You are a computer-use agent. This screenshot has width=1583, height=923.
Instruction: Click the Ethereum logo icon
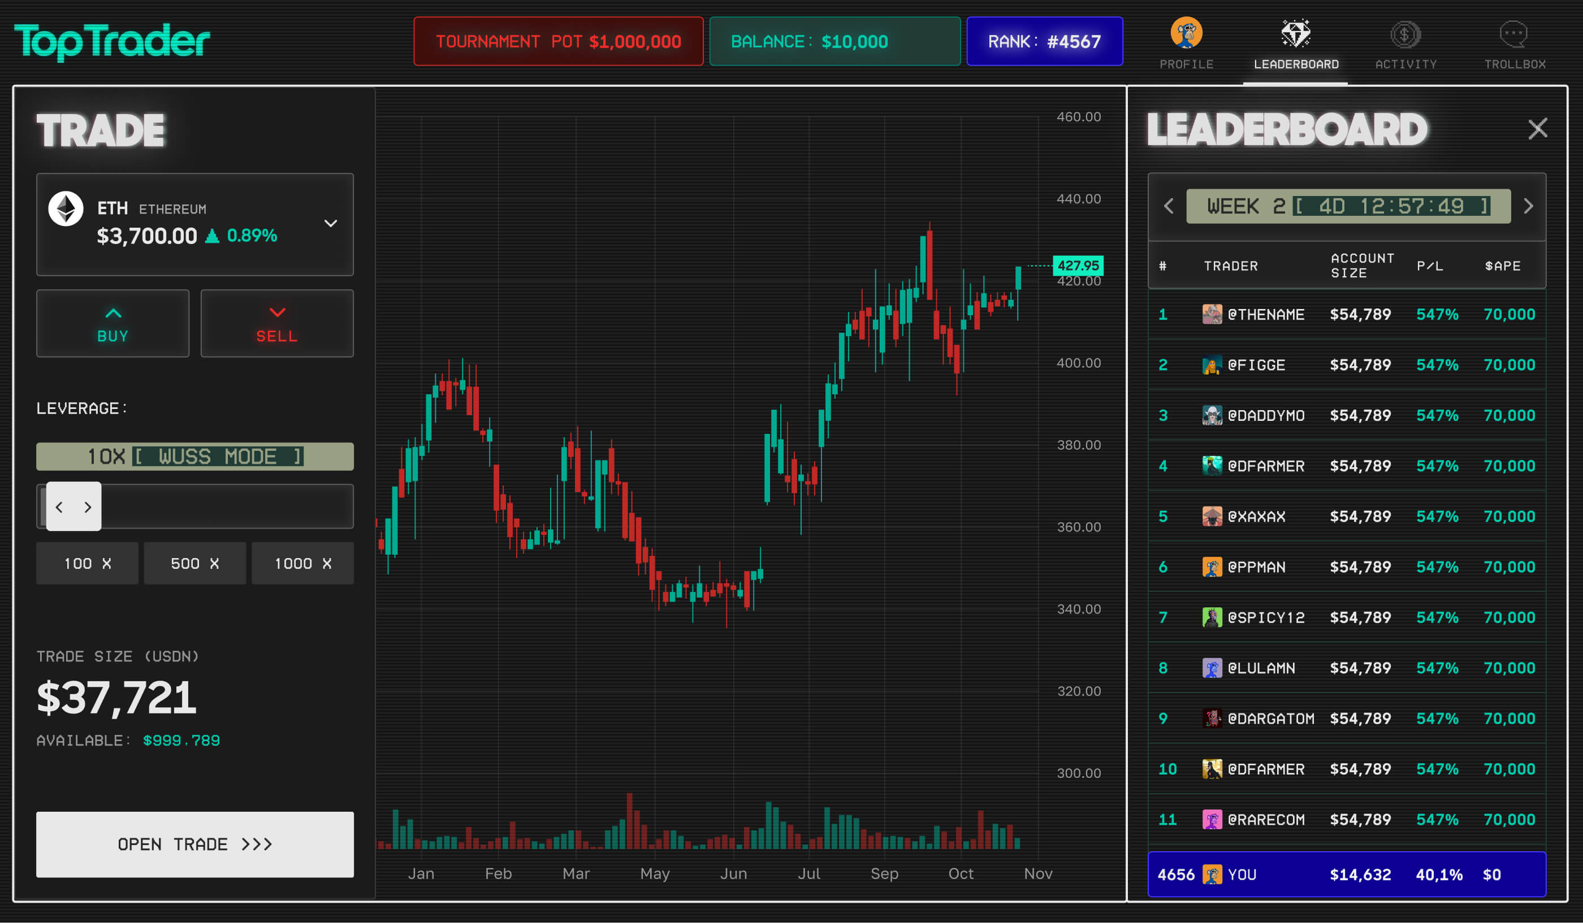[66, 209]
